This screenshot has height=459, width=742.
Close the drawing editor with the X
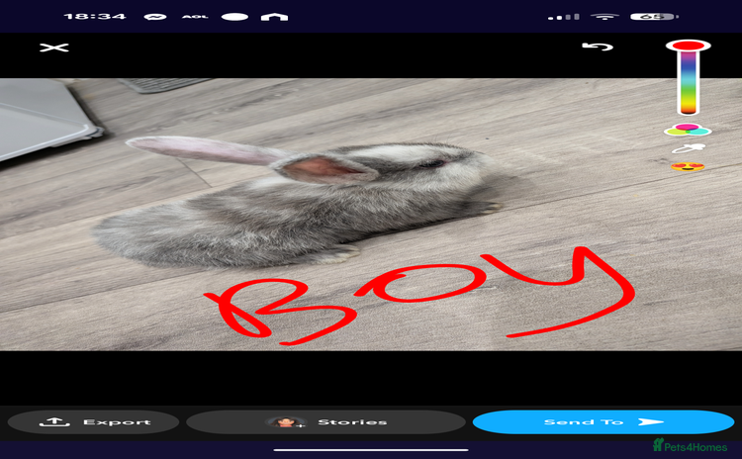click(54, 47)
